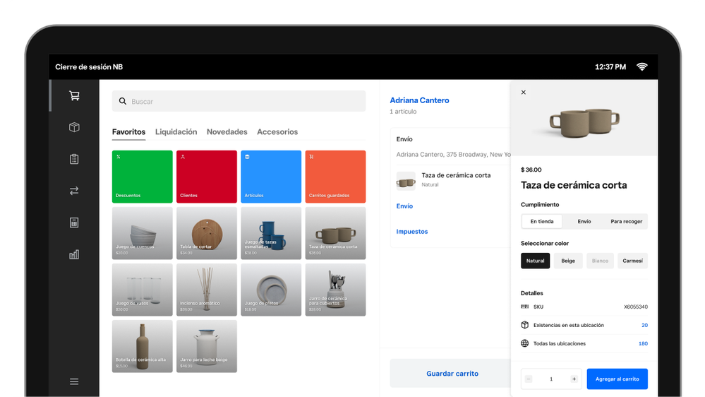
Task: Click the transfer arrows icon in sidebar
Action: click(x=74, y=191)
